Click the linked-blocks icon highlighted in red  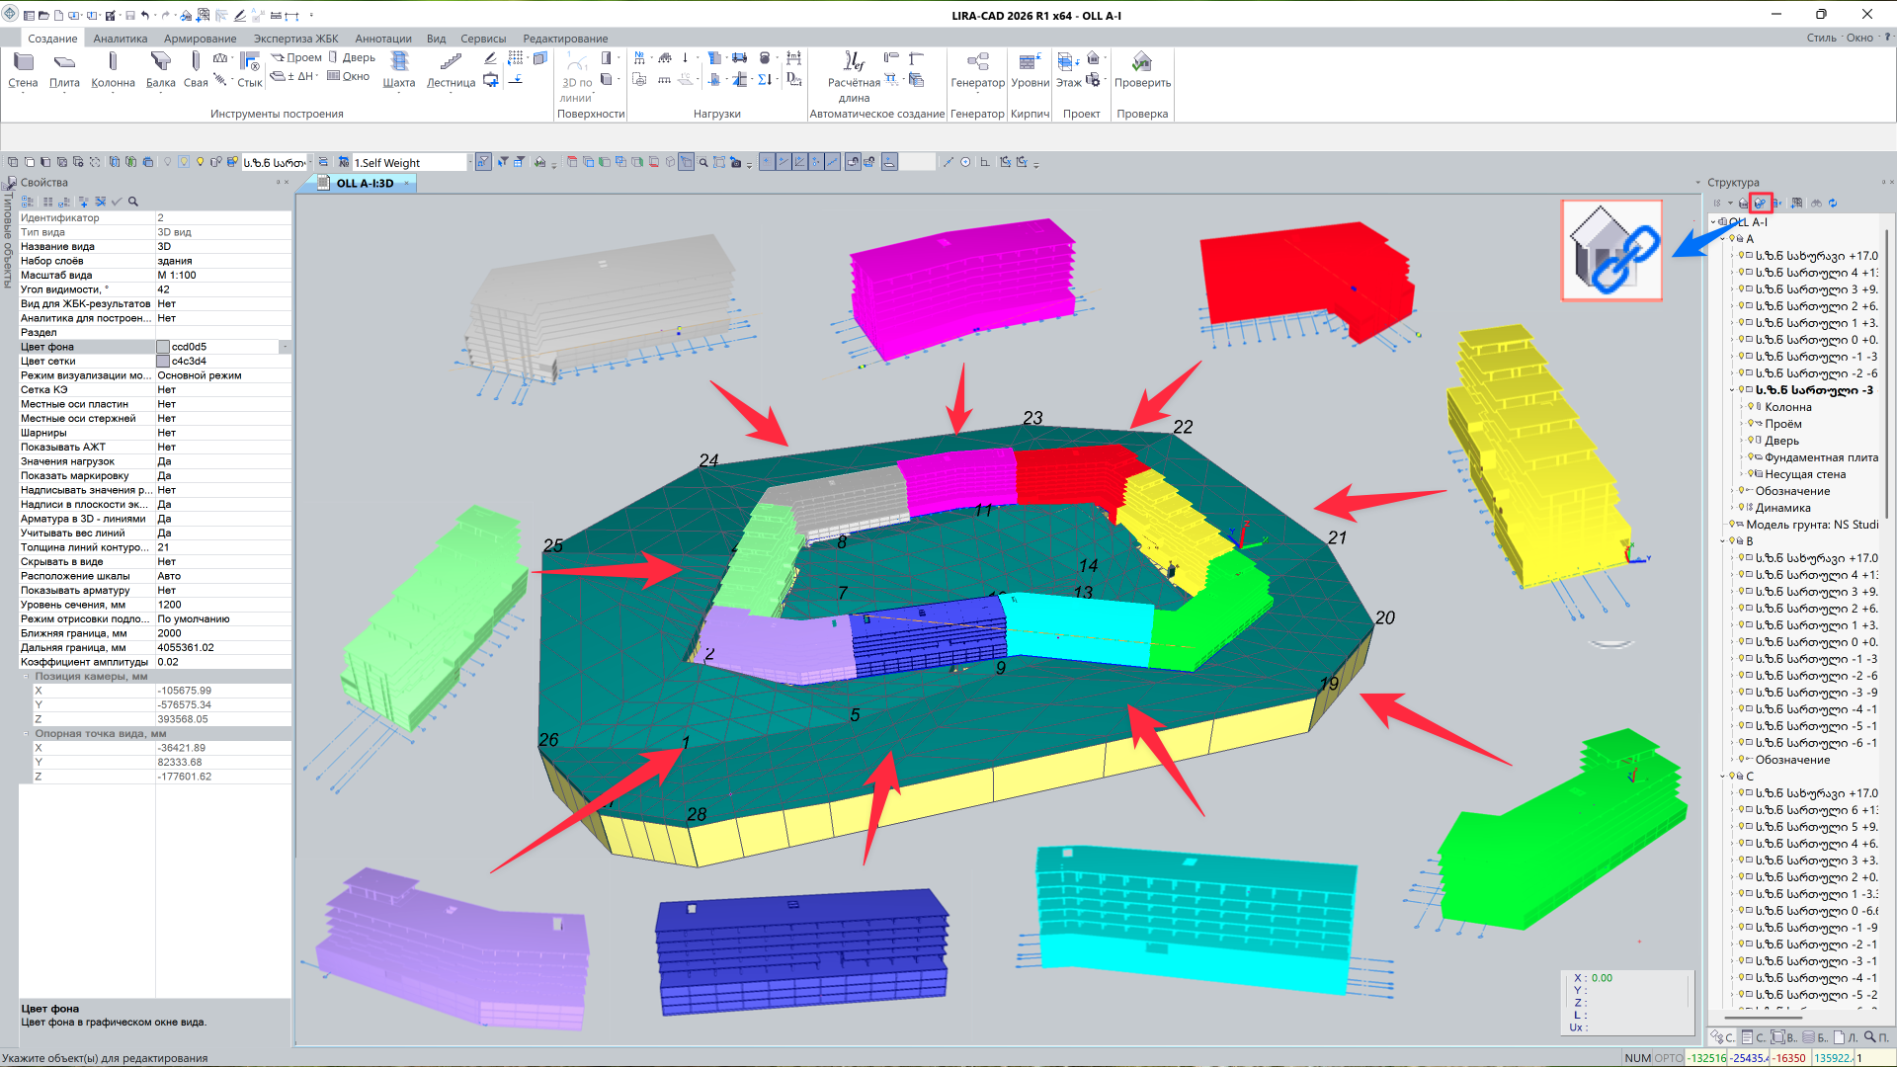[1761, 203]
